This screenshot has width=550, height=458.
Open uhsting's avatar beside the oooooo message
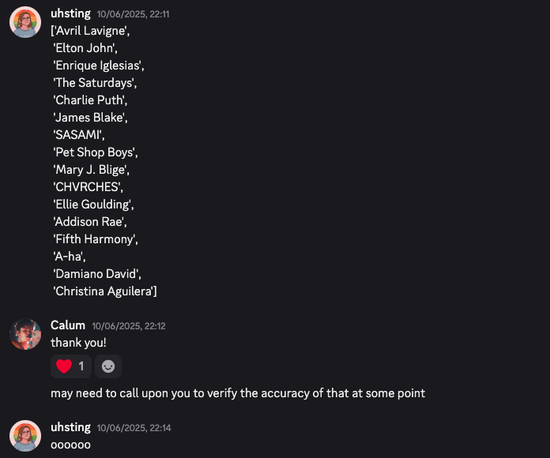click(x=25, y=436)
